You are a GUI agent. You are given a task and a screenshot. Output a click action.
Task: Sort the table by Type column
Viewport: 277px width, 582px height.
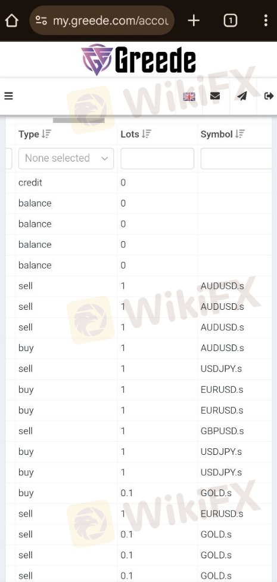point(46,134)
